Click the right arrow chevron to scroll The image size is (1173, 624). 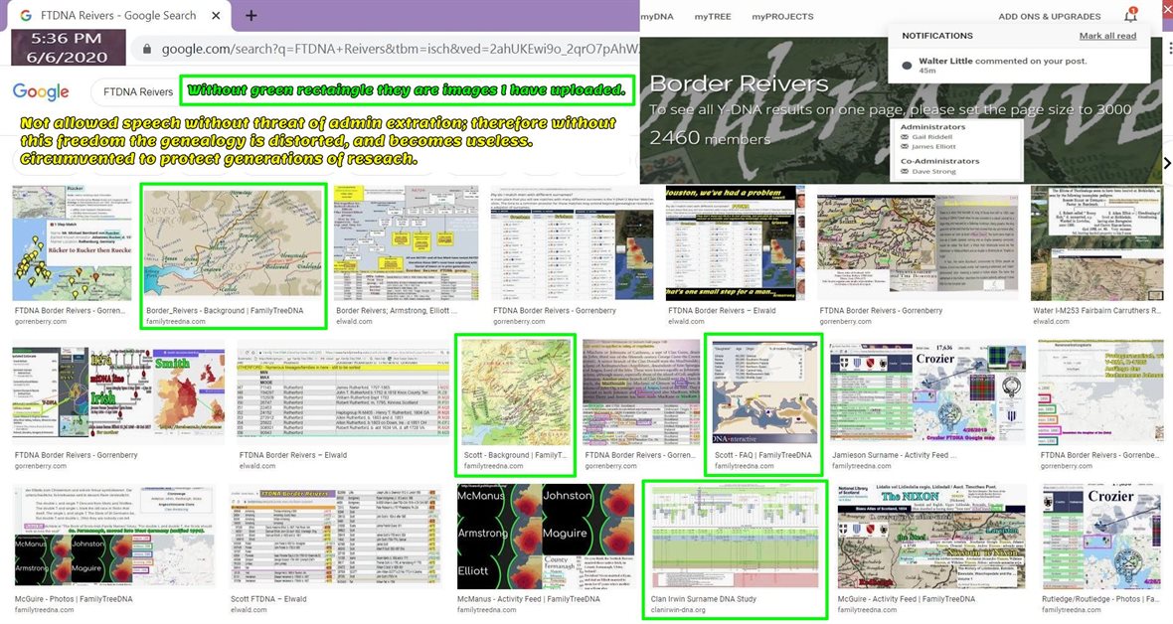(x=1166, y=163)
